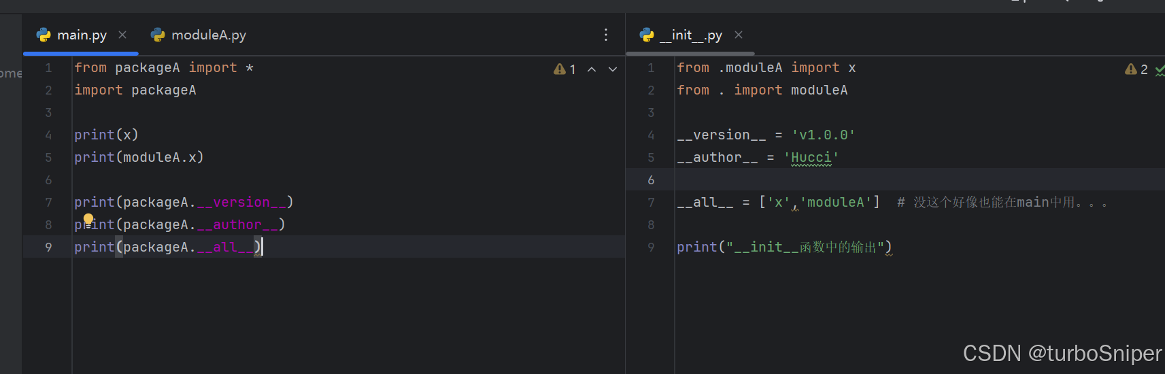Click the yellow intention bulb on line 8
1165x374 pixels.
point(88,219)
